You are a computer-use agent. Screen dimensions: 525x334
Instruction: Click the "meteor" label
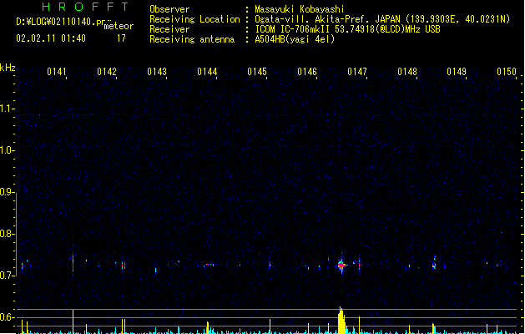coord(119,26)
